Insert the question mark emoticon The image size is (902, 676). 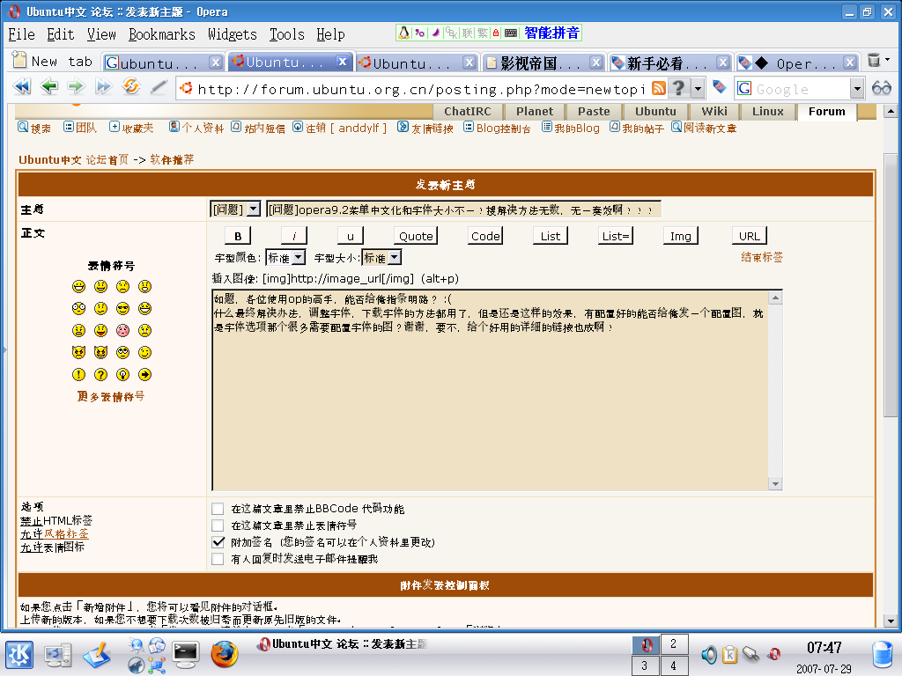click(100, 375)
